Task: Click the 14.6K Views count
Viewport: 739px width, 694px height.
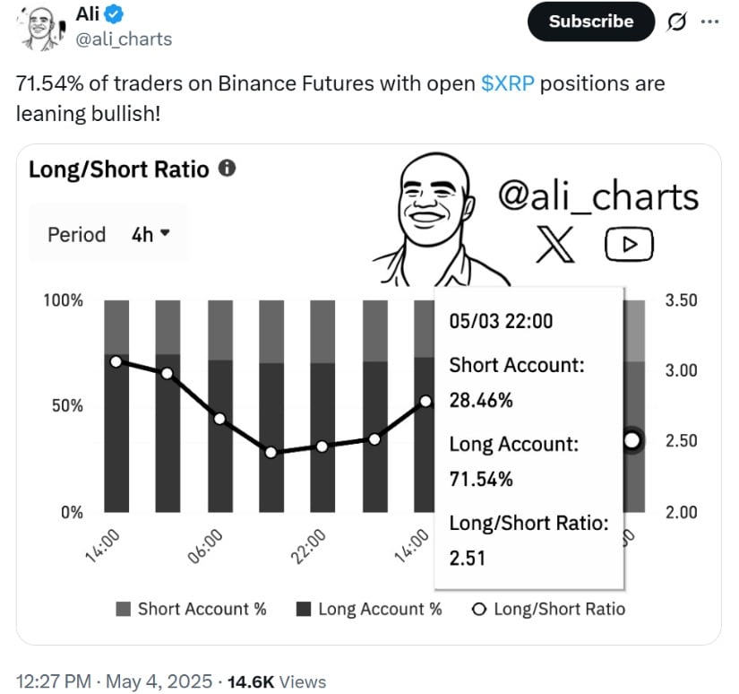Action: pos(276,682)
